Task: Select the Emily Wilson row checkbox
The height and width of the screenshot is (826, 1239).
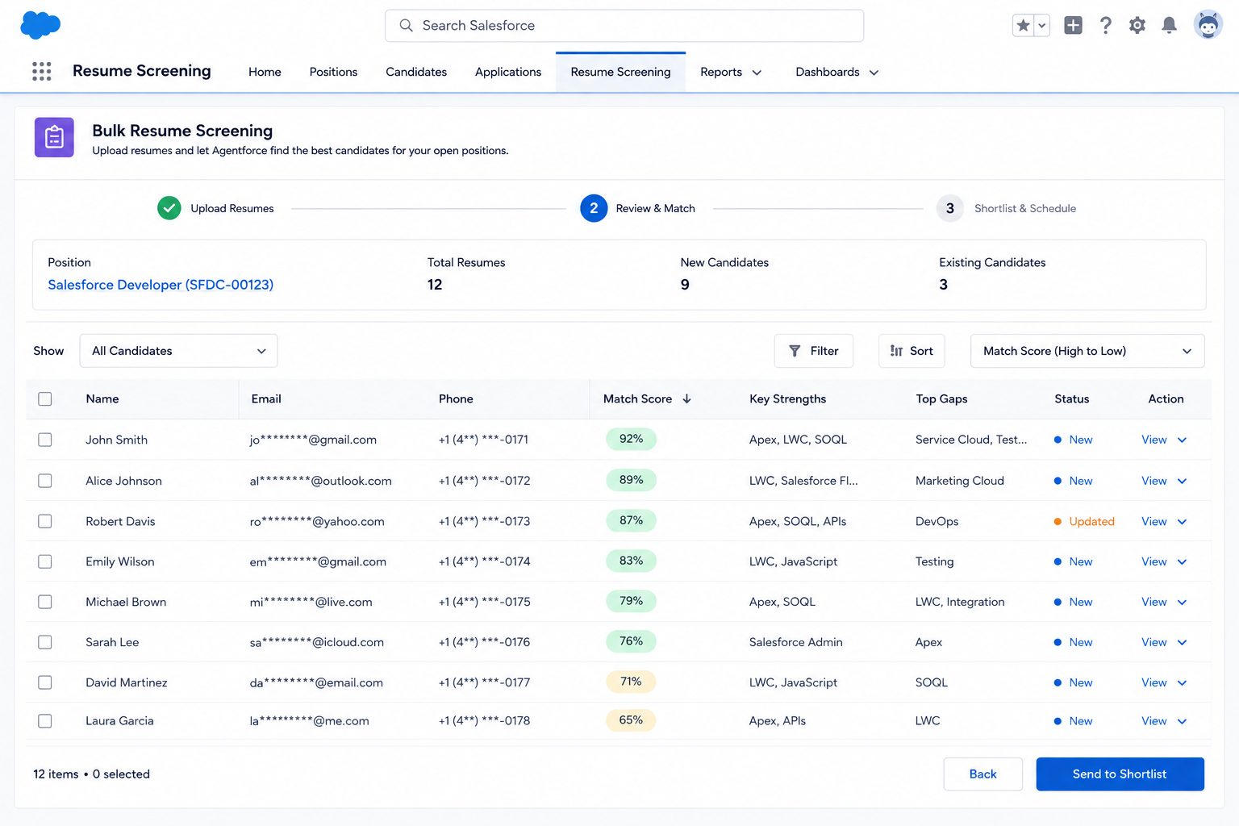Action: pos(45,561)
